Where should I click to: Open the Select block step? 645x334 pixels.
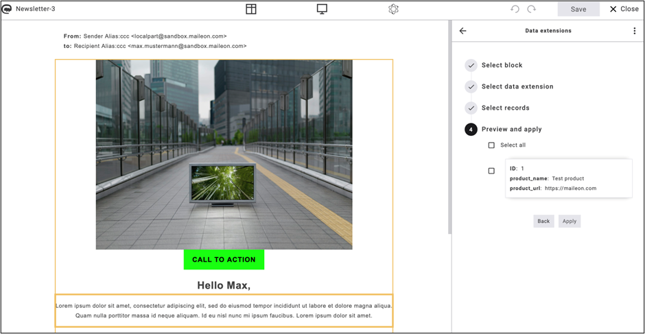502,65
